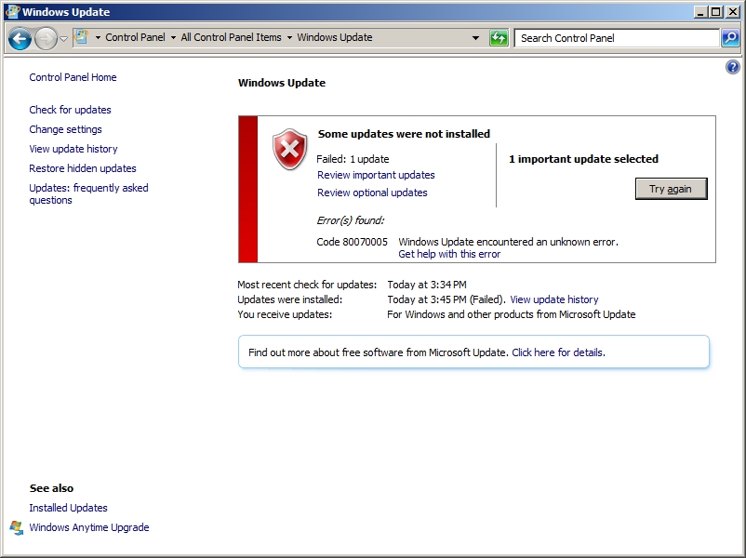Viewport: 746px width, 558px height.
Task: Select Control Panel breadcrumb in address bar
Action: click(135, 37)
